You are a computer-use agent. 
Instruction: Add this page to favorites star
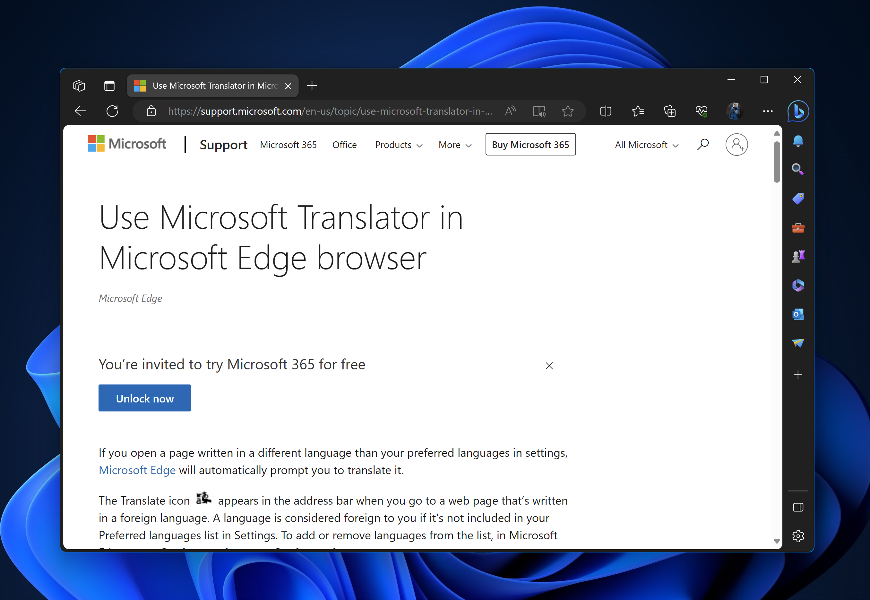(x=568, y=111)
